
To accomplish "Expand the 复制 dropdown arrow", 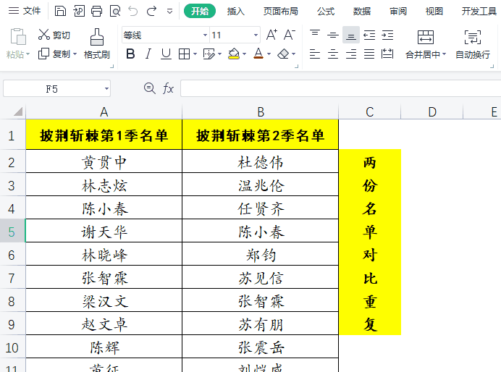I will [75, 54].
